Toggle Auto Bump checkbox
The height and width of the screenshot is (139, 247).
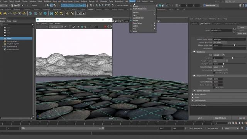click(x=214, y=88)
